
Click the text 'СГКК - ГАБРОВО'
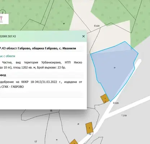(x=12, y=87)
